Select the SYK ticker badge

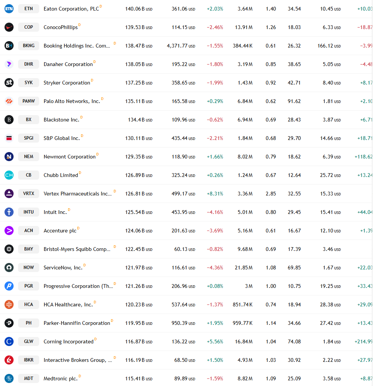(29, 83)
